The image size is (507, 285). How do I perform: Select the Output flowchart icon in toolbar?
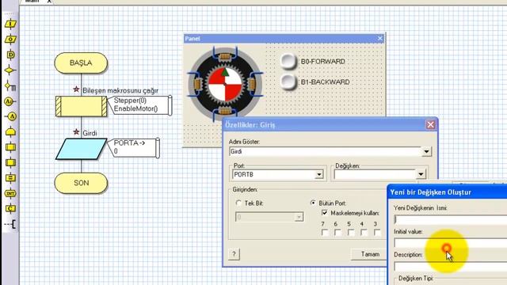[x=10, y=40]
